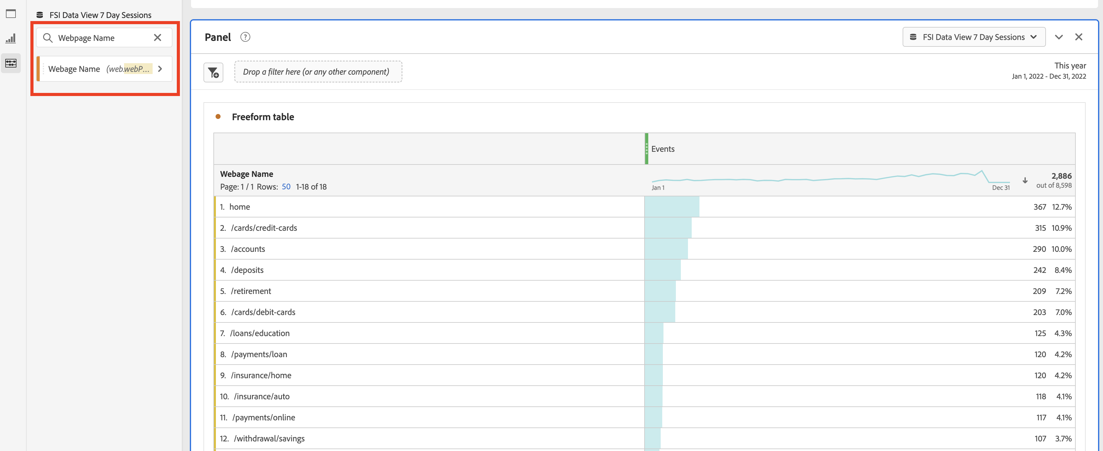Image resolution: width=1103 pixels, height=451 pixels.
Task: Click the filter drop zone
Action: click(x=318, y=72)
